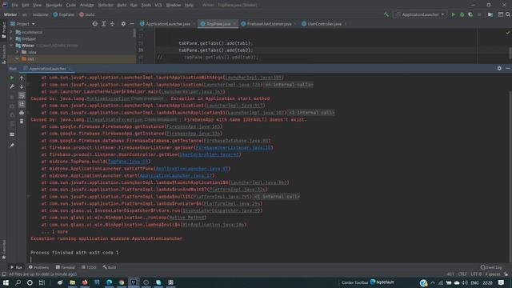Follow ApplicationLauncher.java link in start line

176,176
